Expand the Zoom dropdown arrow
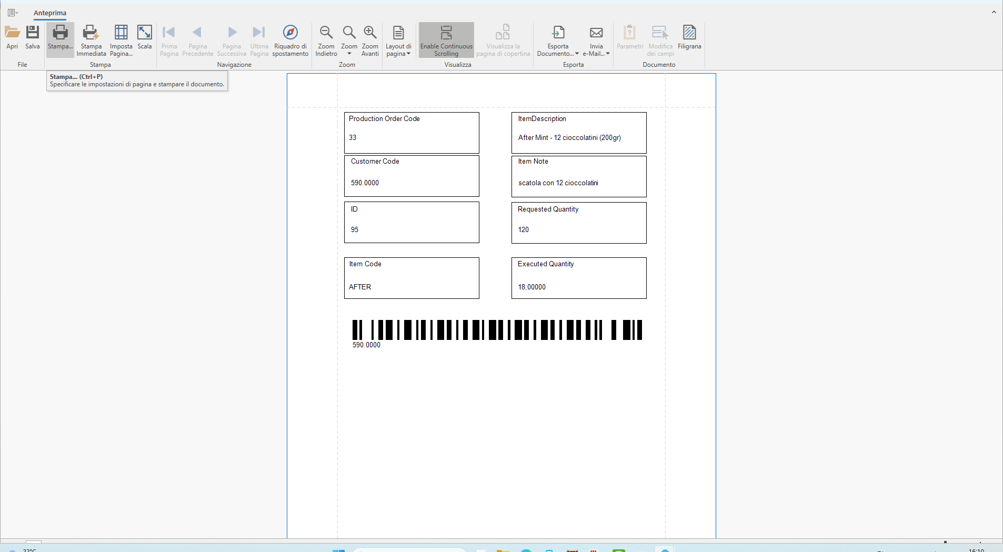This screenshot has height=552, width=1003. [349, 54]
